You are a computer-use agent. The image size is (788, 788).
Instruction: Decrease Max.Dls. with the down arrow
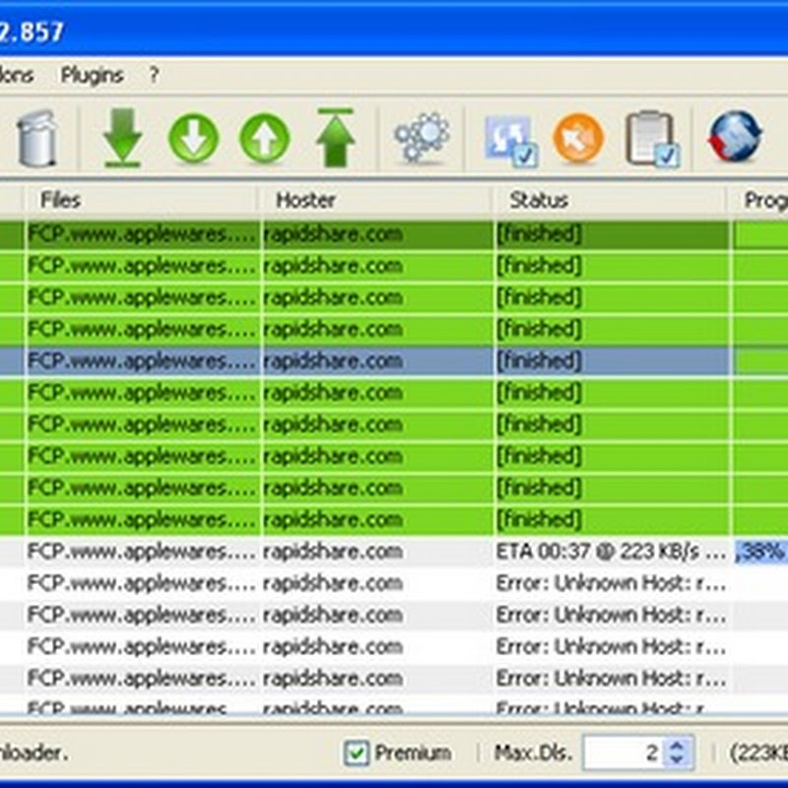click(678, 759)
